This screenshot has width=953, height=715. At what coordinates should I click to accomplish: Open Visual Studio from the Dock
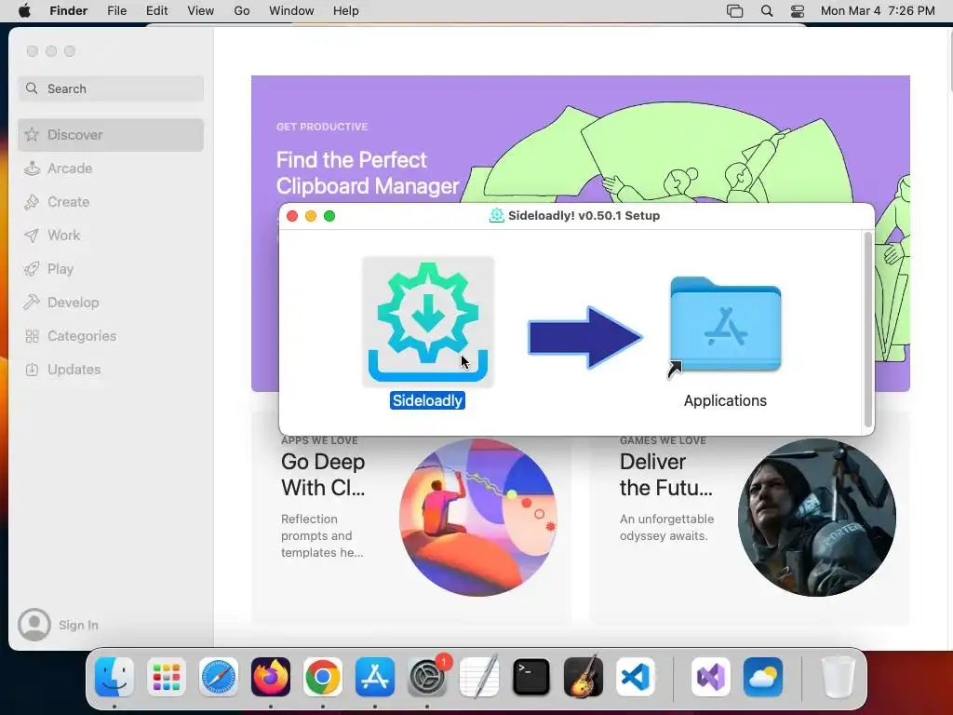[711, 677]
